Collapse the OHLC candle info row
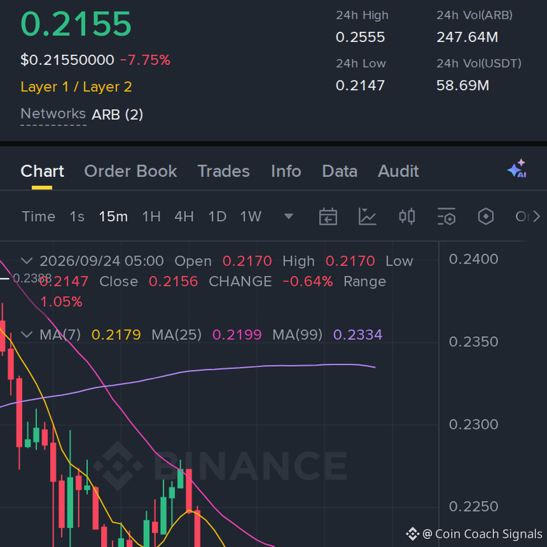Screen dimensions: 547x547 tap(27, 261)
